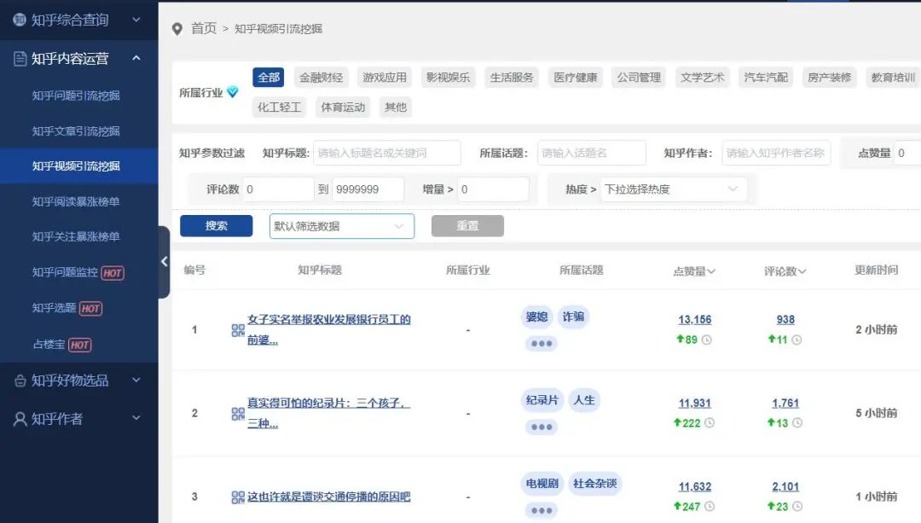Expand the 知乎综合查询 menu chevron
The width and height of the screenshot is (921, 523).
(136, 20)
